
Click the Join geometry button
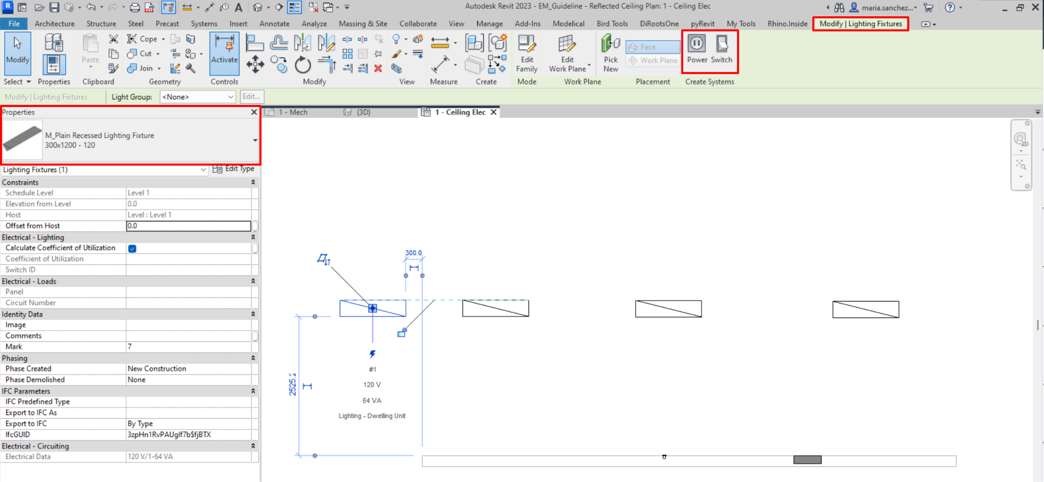point(143,68)
